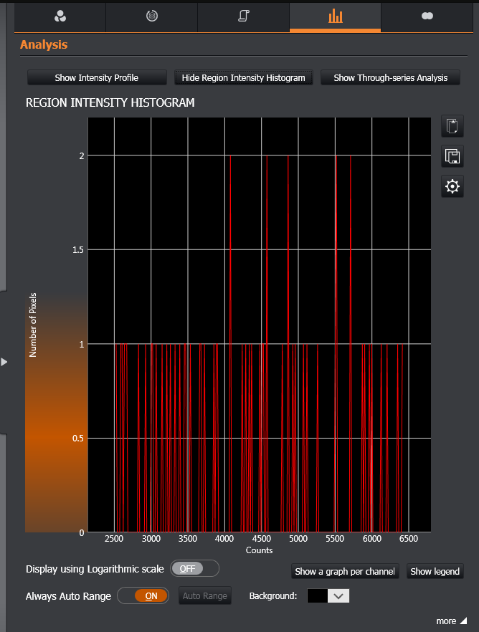Hide the Region Intensity Histogram
The height and width of the screenshot is (632, 479).
click(243, 77)
